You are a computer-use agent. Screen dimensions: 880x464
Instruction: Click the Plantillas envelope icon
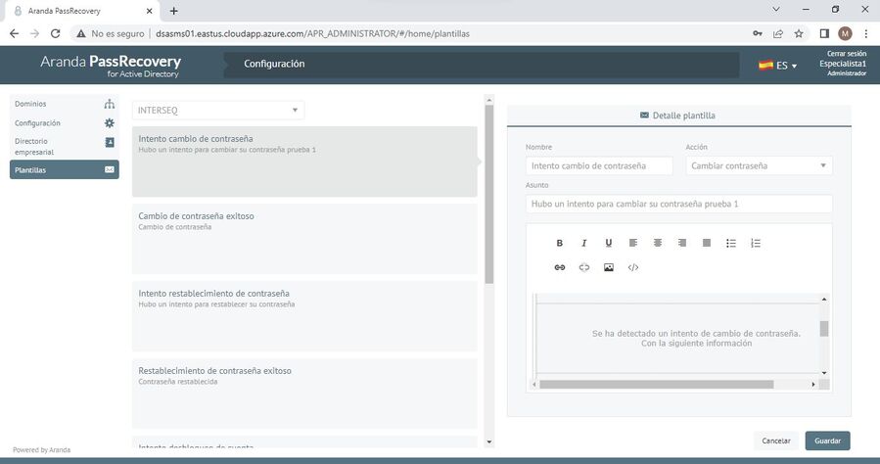110,169
